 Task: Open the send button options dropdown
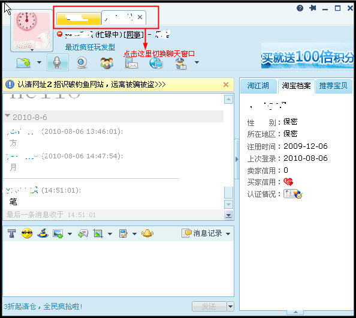[x=231, y=307]
